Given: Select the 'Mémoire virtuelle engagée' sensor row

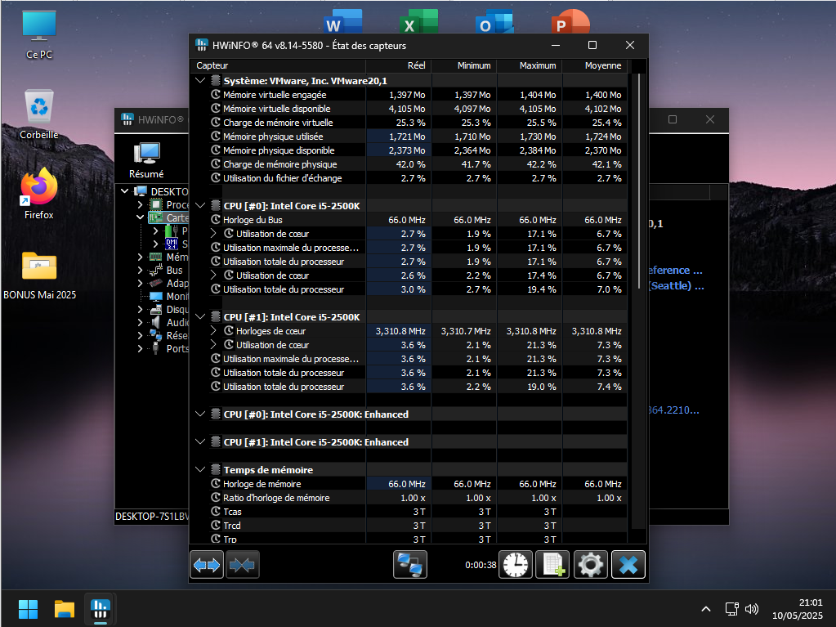Looking at the screenshot, I should 409,95.
